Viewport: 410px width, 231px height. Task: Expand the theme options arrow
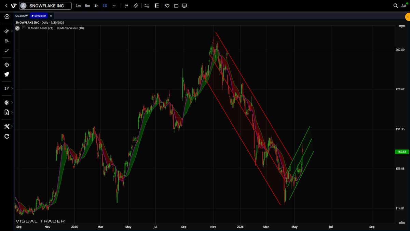(x=12, y=102)
